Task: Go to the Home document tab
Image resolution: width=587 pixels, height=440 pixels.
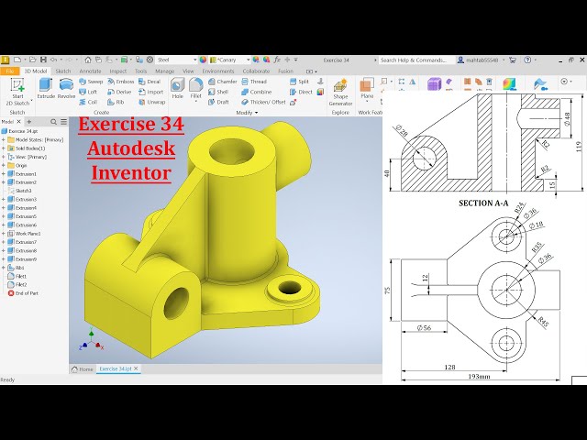Action: click(82, 369)
